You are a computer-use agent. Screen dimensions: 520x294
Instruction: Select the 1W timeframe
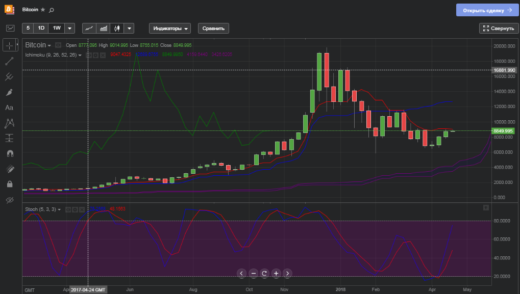(x=57, y=28)
